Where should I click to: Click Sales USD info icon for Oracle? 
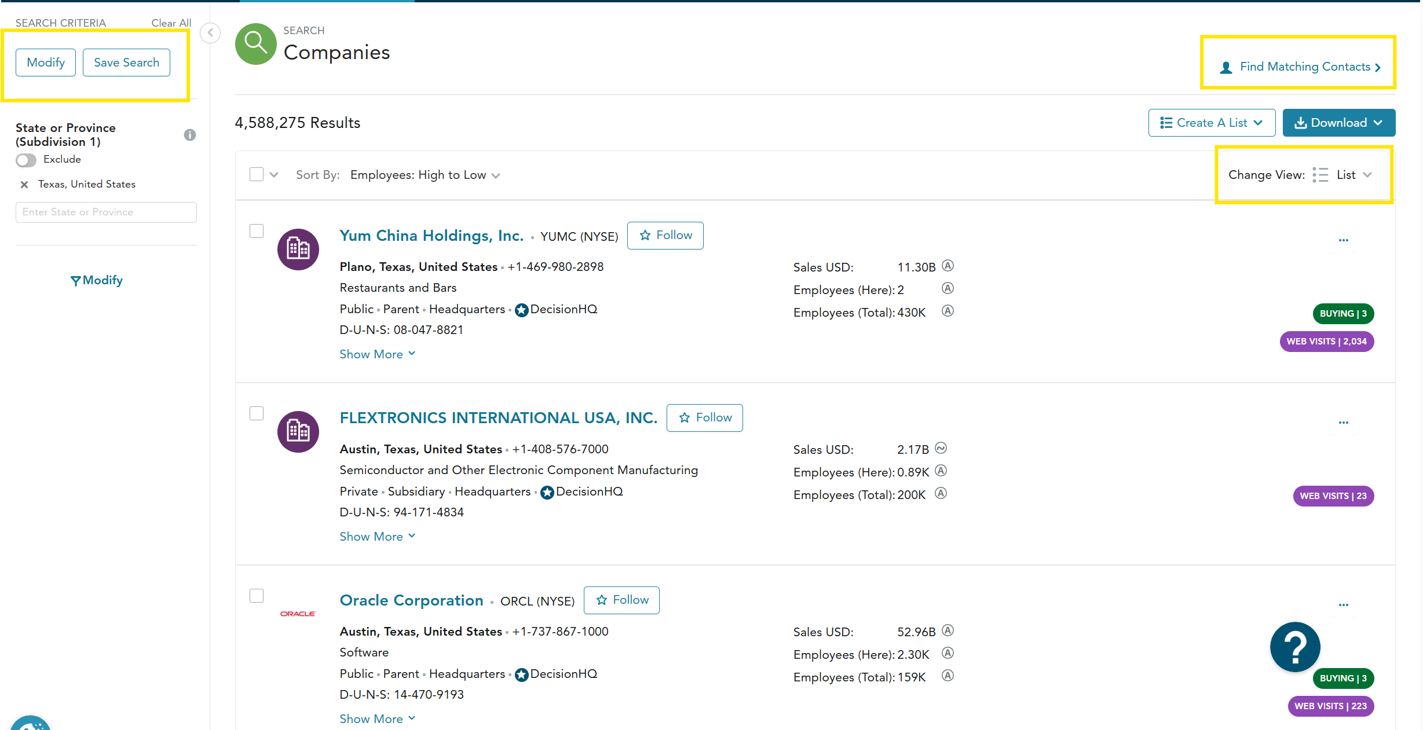click(x=948, y=630)
